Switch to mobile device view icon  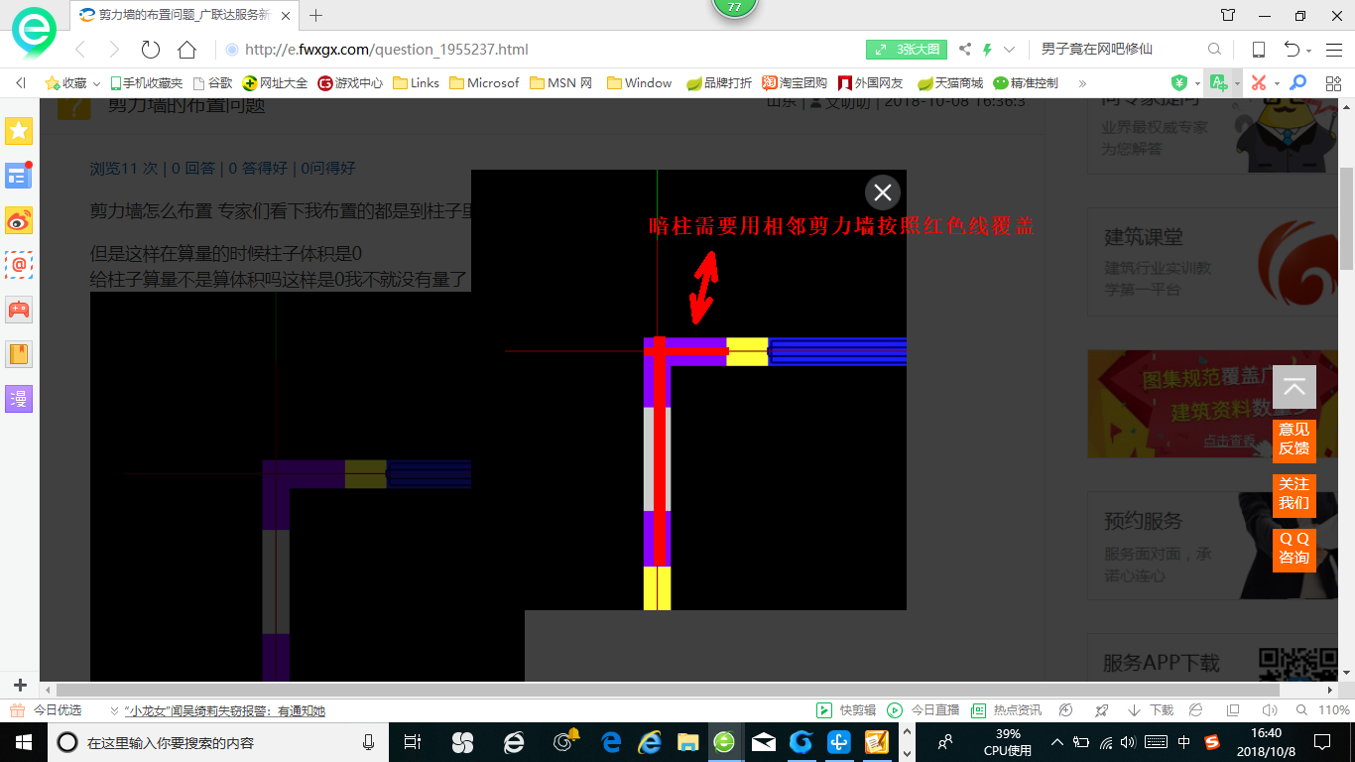(x=1258, y=50)
